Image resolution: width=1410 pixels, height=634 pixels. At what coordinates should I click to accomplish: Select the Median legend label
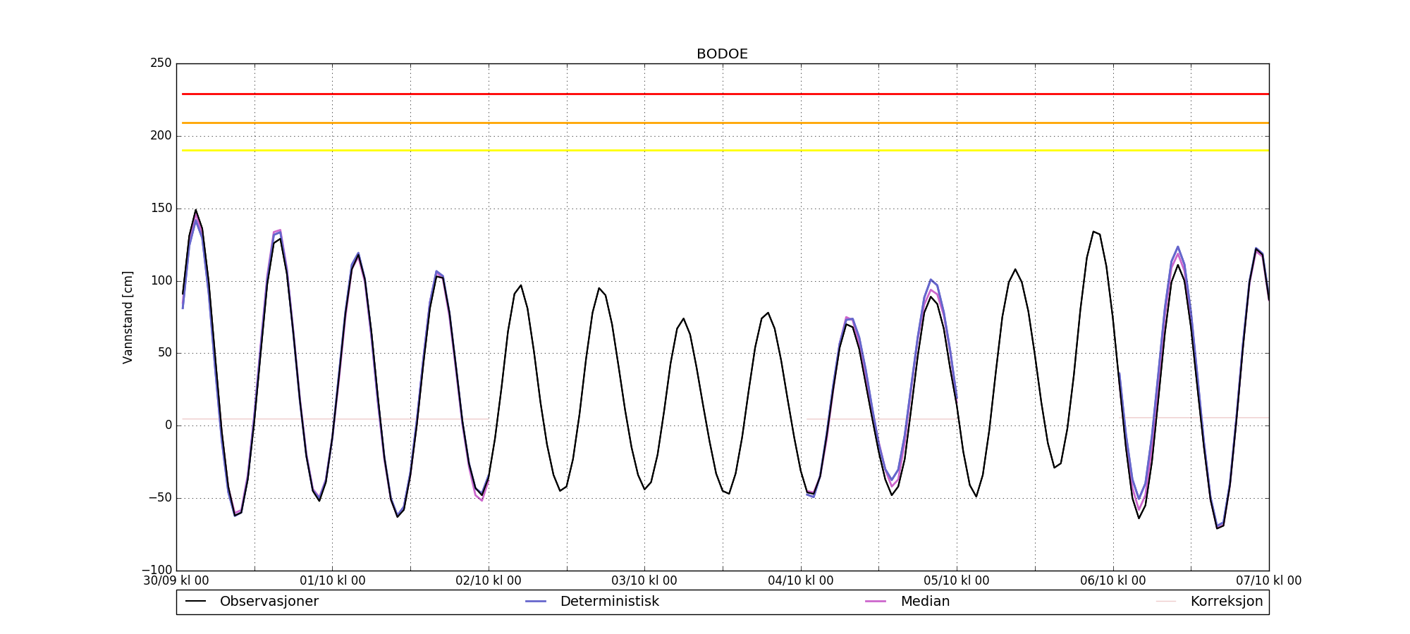tap(925, 602)
